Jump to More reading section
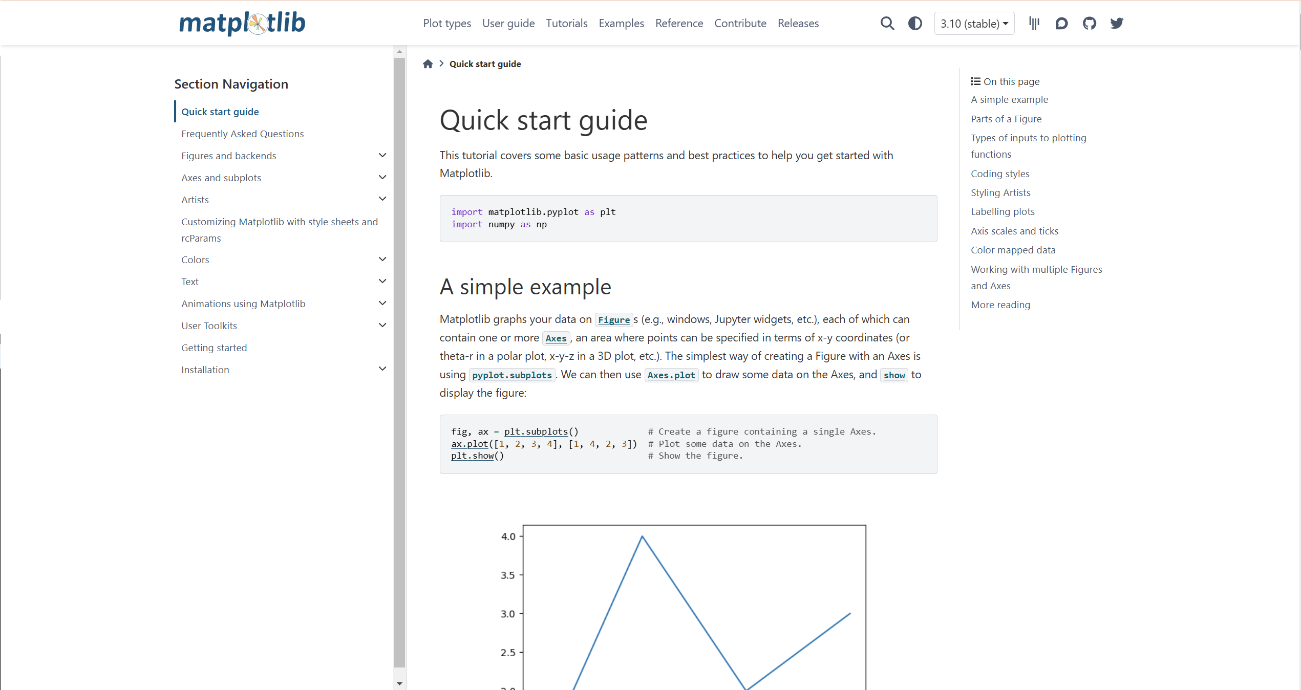Screen dimensions: 1301x690 tap(1000, 305)
